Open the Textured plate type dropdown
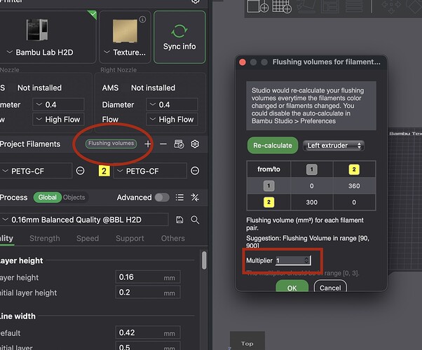Image resolution: width=422 pixels, height=350 pixels. (125, 52)
